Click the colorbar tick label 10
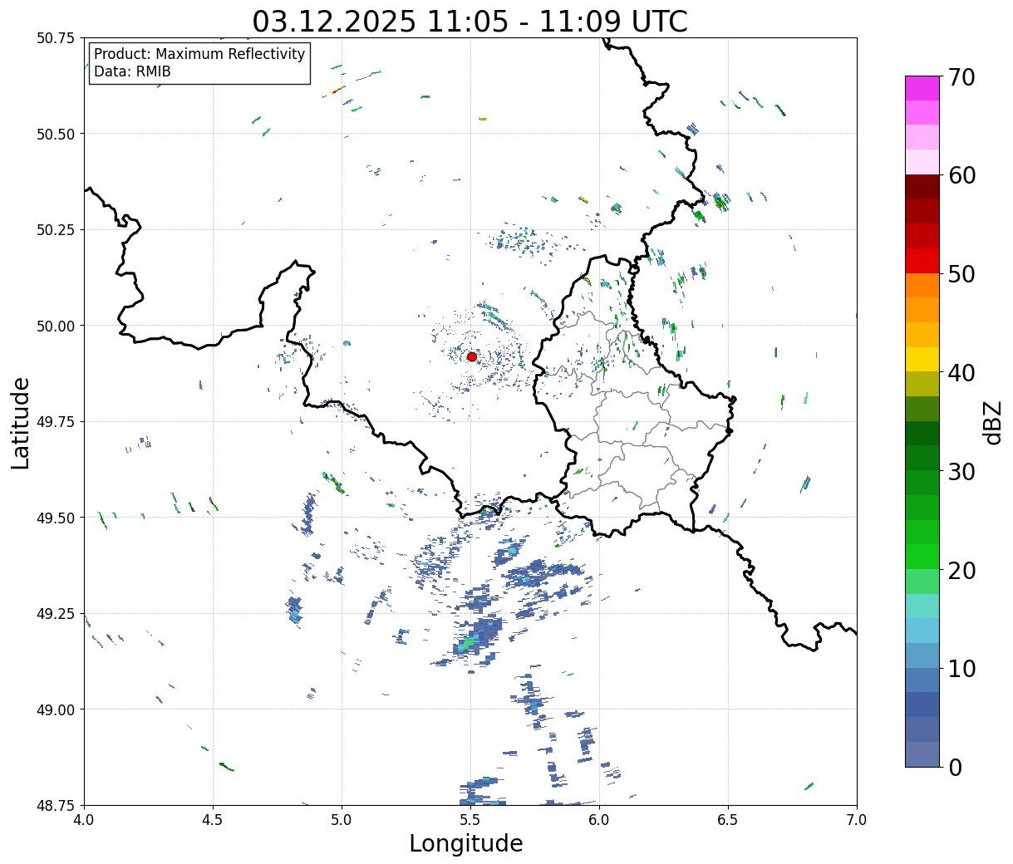The width and height of the screenshot is (1013, 864). pyautogui.click(x=961, y=668)
